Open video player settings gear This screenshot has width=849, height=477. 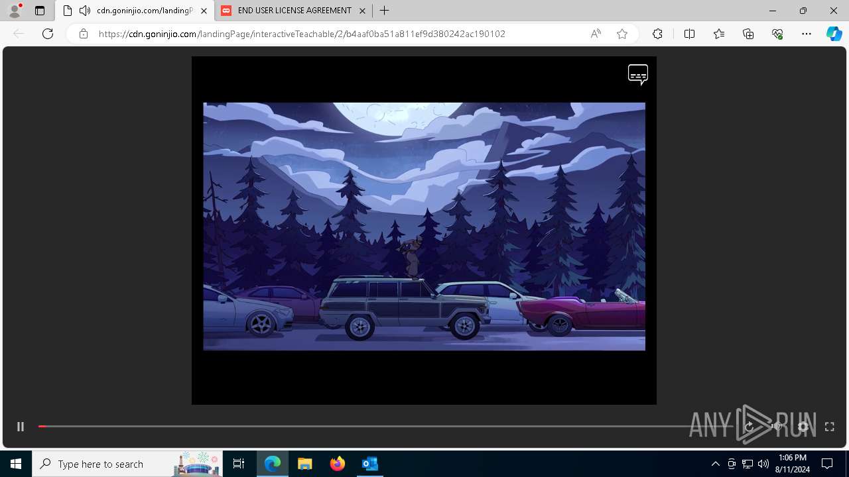click(803, 427)
